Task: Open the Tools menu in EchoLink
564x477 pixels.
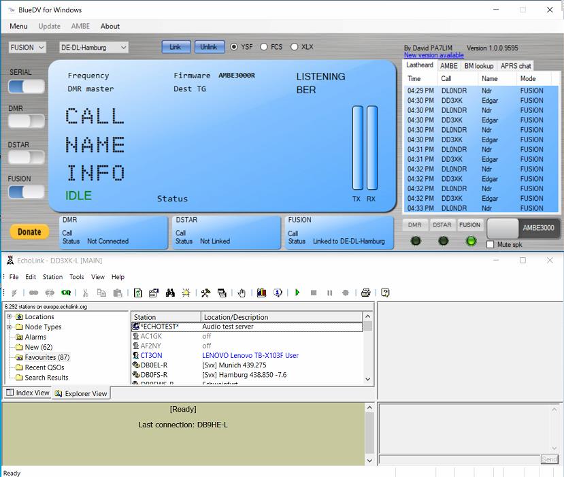Action: point(77,277)
